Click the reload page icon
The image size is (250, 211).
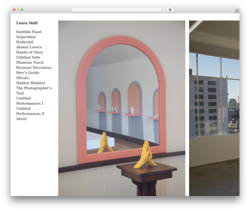tap(162, 10)
